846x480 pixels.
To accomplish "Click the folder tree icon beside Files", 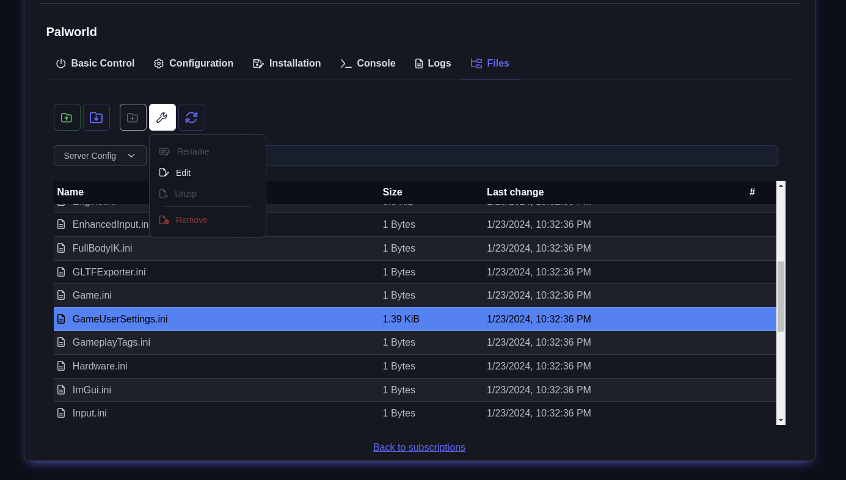I will [476, 64].
